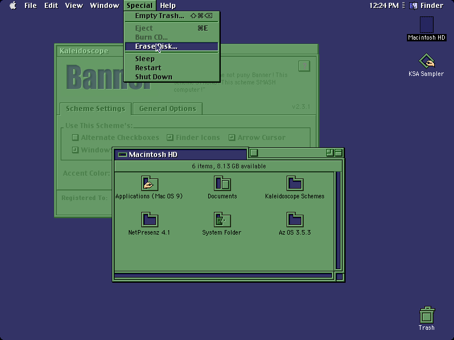Screen dimensions: 454x340
Task: Click the '6 items, 8.13 GB available' status text
Action: 229,166
